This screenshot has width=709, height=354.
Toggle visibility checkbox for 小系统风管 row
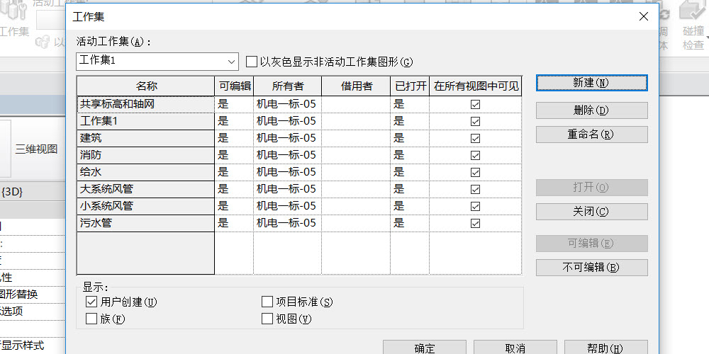[475, 206]
